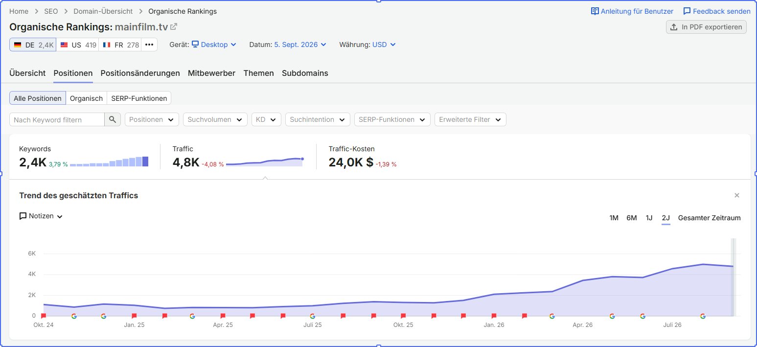Set chart range to Gesamter Zeitraum
Viewport: 757px width, 347px height.
tap(709, 218)
